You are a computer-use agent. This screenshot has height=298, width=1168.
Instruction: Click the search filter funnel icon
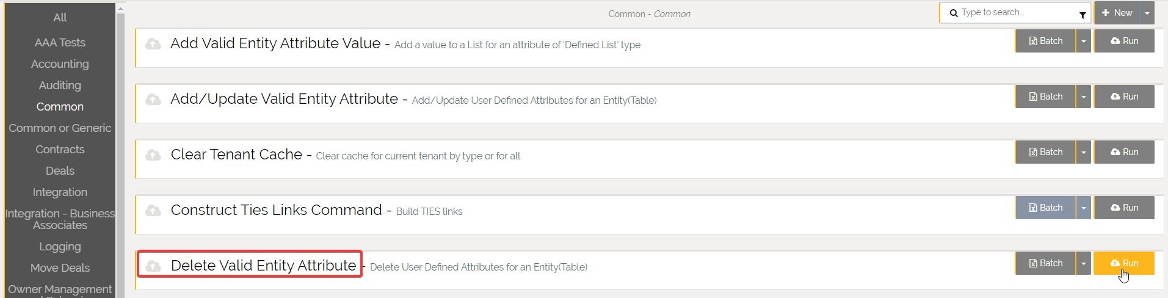pos(1083,15)
